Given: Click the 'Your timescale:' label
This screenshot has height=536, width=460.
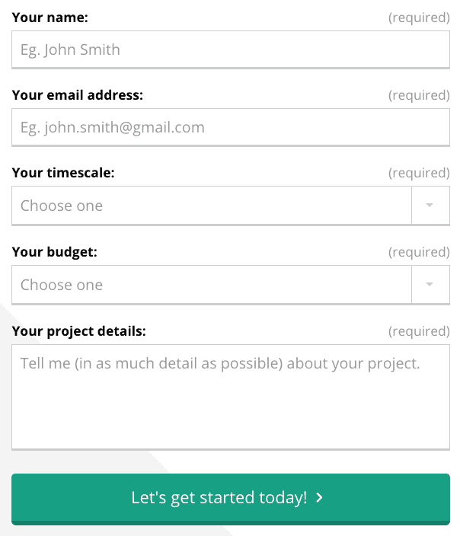Looking at the screenshot, I should pos(63,173).
